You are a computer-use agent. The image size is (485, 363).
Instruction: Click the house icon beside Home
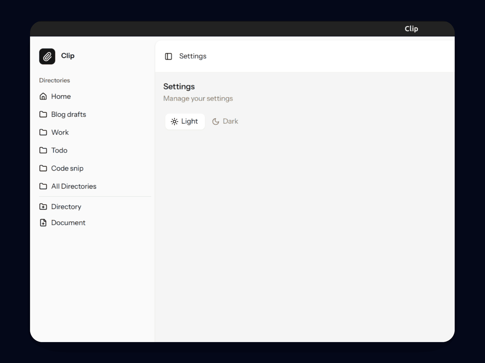(43, 96)
